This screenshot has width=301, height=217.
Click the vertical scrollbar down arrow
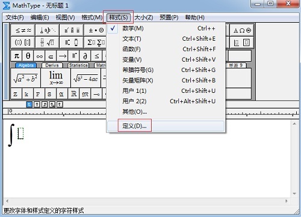294,194
